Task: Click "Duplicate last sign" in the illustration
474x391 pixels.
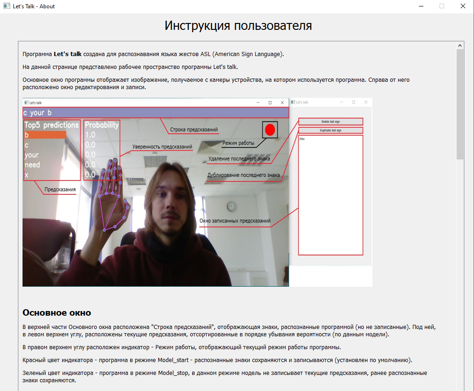Action: 331,130
